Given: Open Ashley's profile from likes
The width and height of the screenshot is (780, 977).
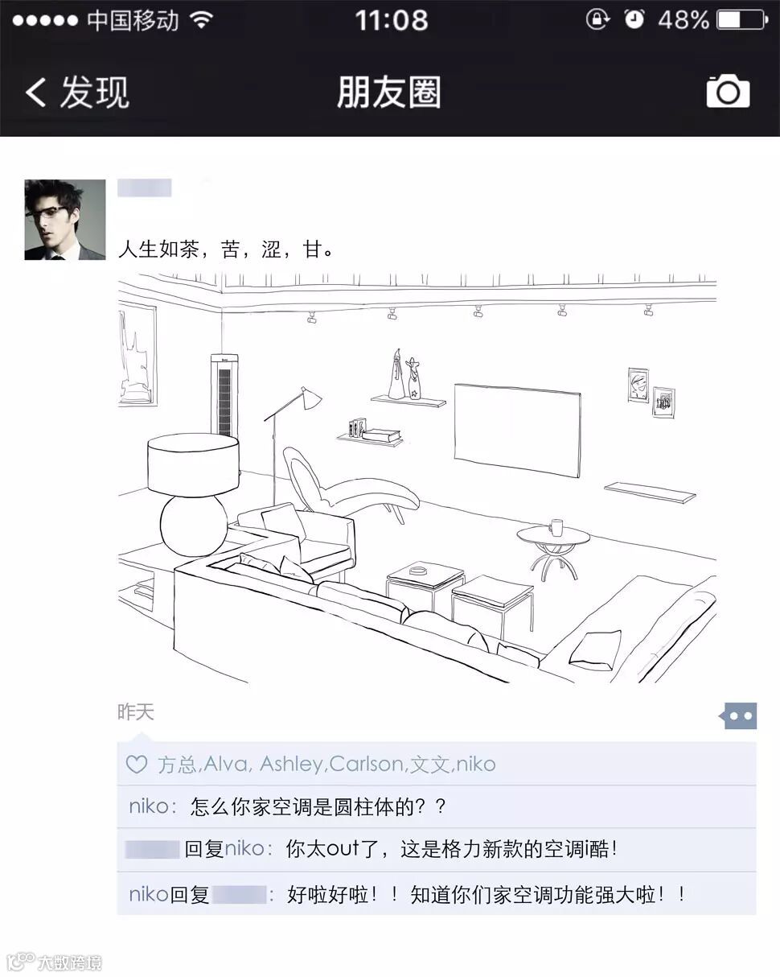Looking at the screenshot, I should 291,764.
